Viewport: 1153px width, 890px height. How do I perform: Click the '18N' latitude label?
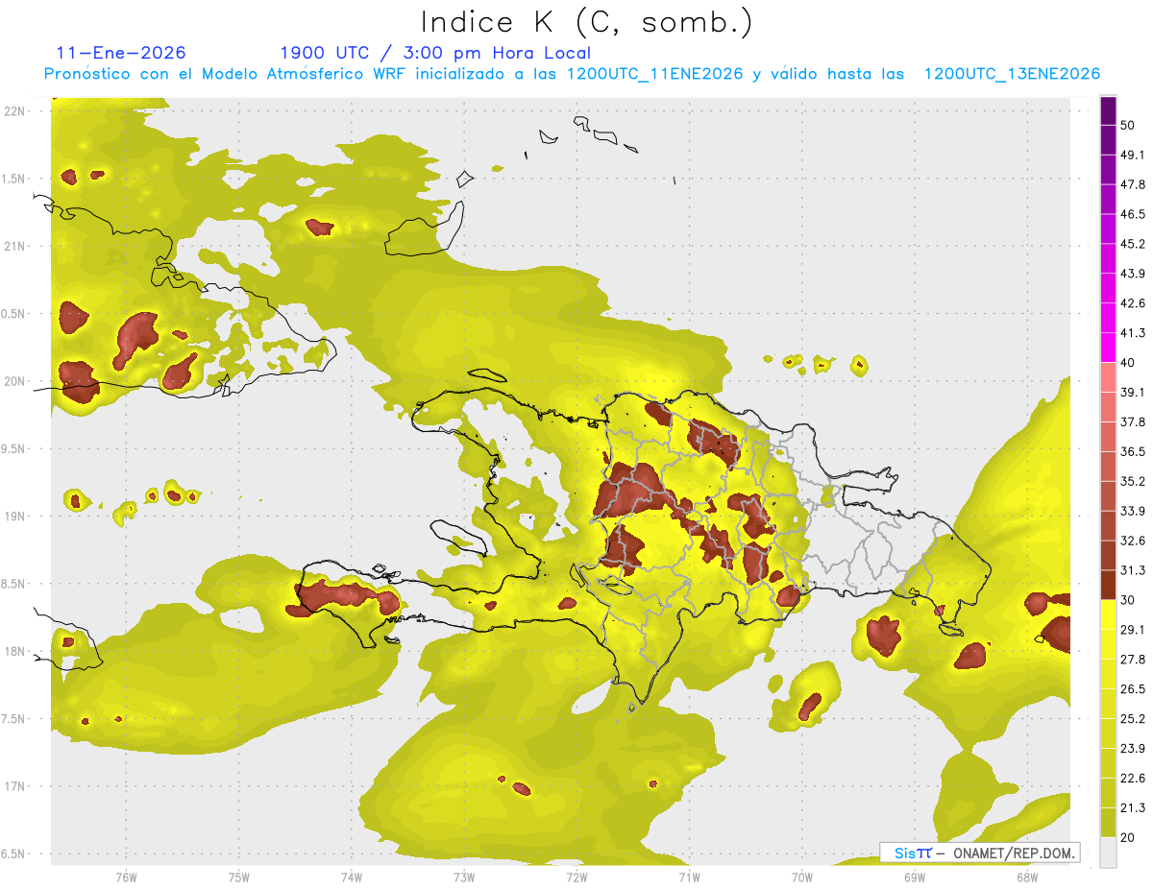(15, 652)
